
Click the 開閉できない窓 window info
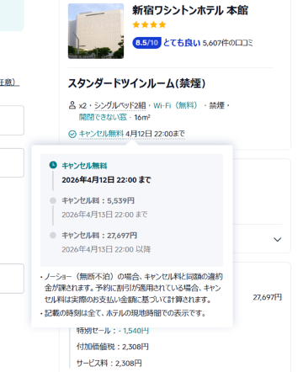(103, 117)
